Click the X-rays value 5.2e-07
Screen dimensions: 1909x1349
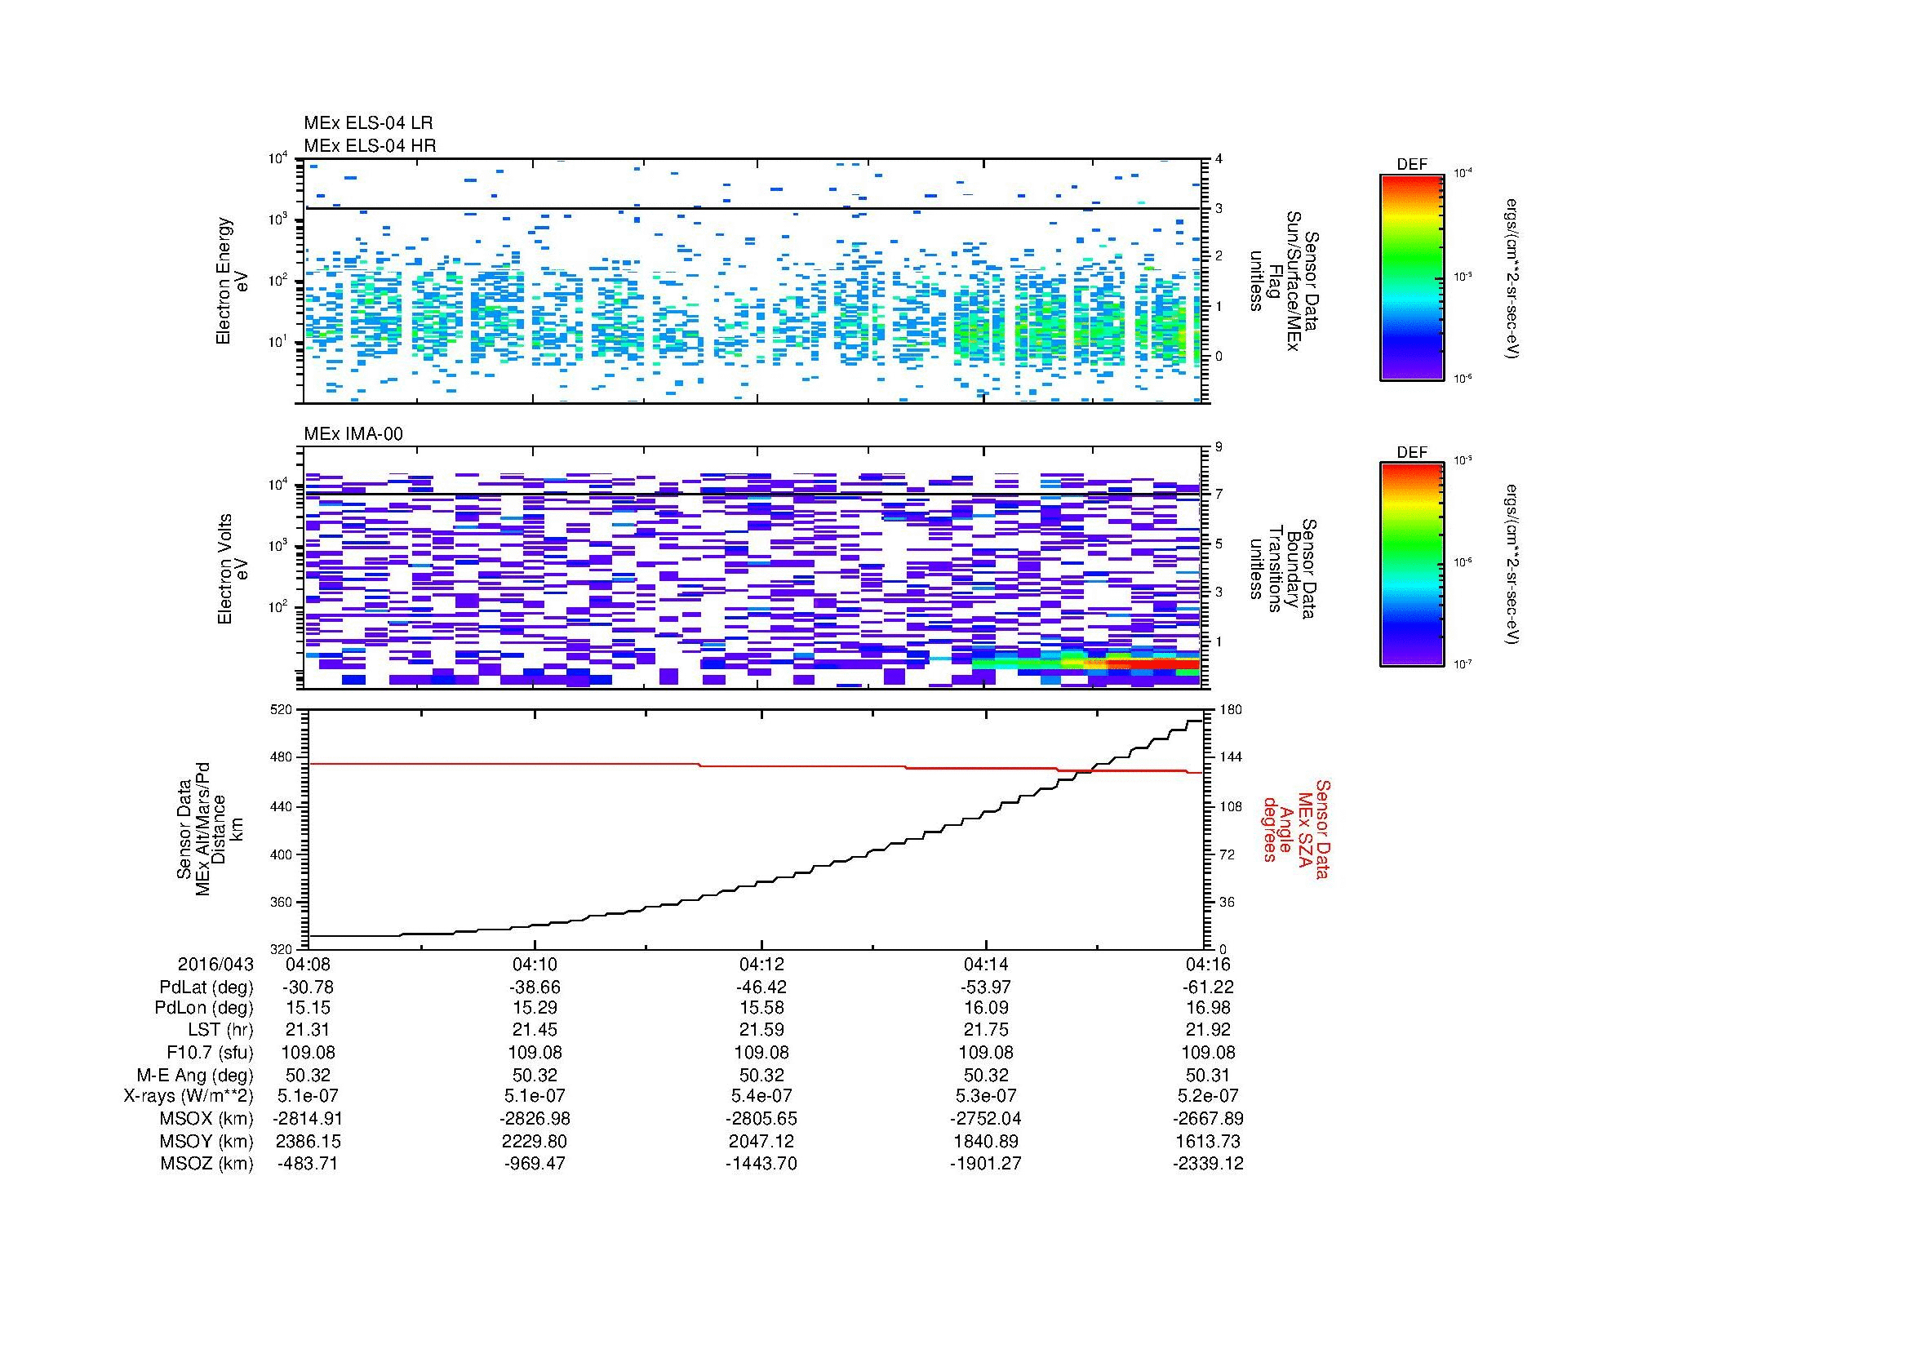coord(1207,1096)
